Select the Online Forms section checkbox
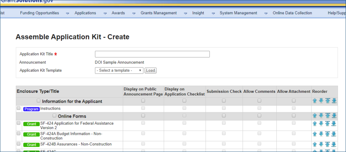The image size is (346, 152). point(54,116)
